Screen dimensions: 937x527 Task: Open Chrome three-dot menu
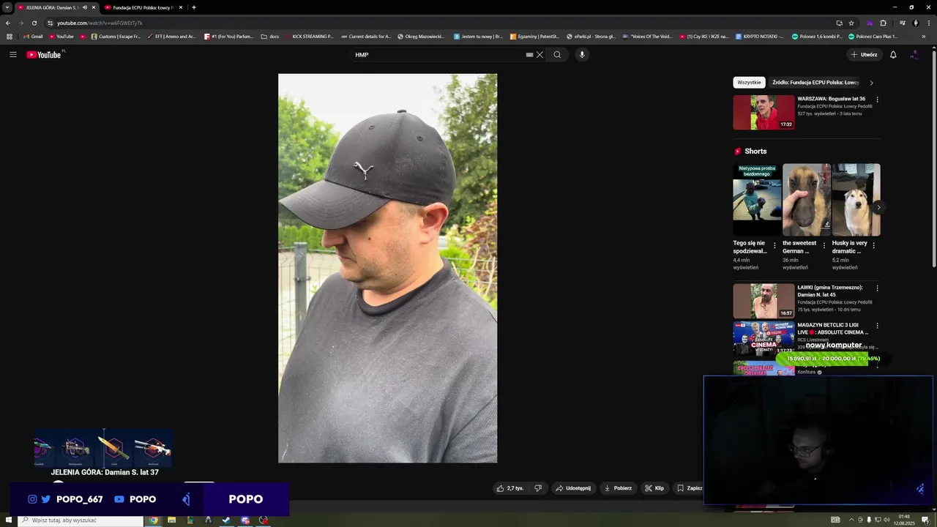[x=928, y=23]
